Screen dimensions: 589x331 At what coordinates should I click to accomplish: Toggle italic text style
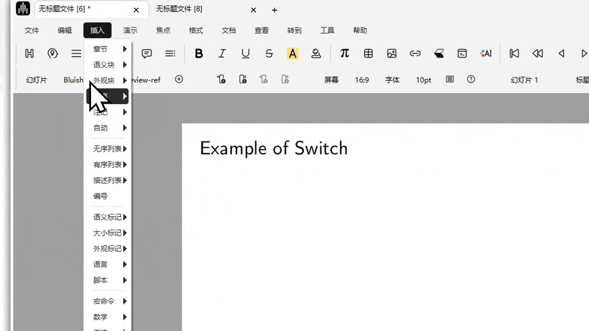[x=222, y=54]
